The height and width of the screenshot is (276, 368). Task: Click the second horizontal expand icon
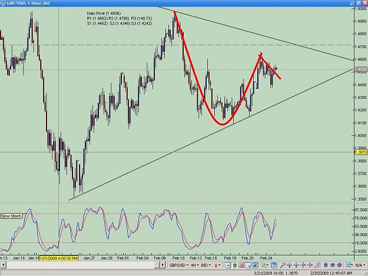click(296, 265)
